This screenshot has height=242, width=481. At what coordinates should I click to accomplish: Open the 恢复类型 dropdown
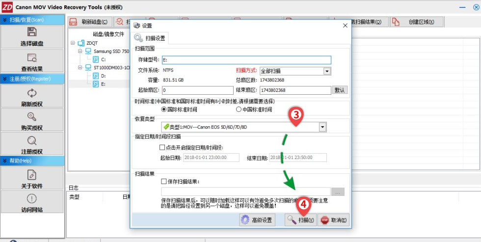point(322,127)
